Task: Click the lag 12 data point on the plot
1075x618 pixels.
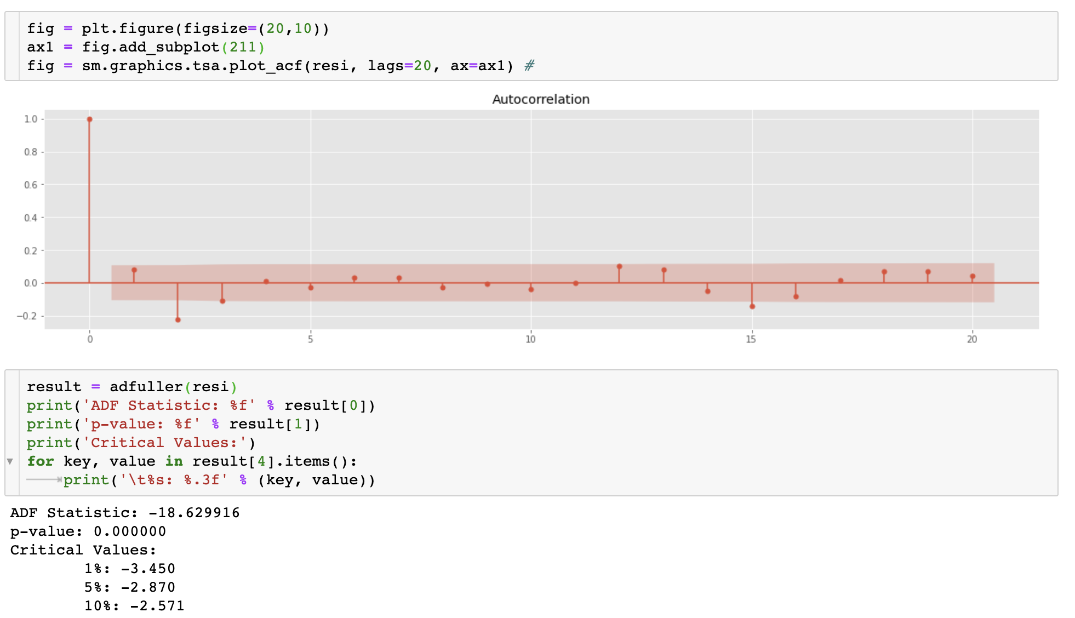Action: pyautogui.click(x=619, y=267)
